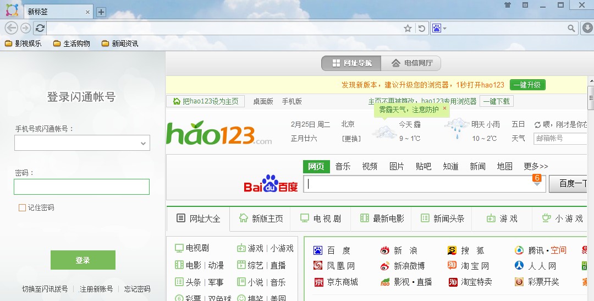Click tomorrow's rain weather icon
This screenshot has width=594, height=301.
coord(457,128)
